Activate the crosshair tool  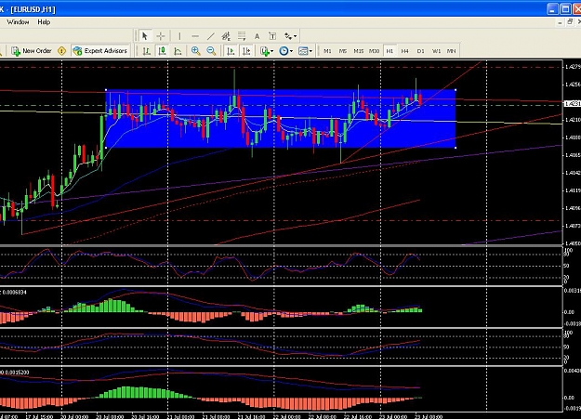click(161, 36)
